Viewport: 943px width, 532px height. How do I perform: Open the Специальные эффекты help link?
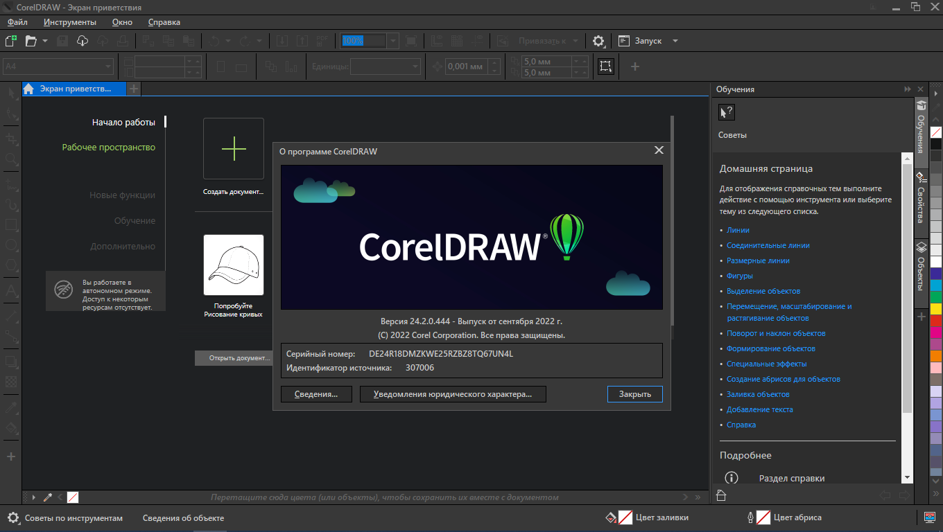coord(767,364)
